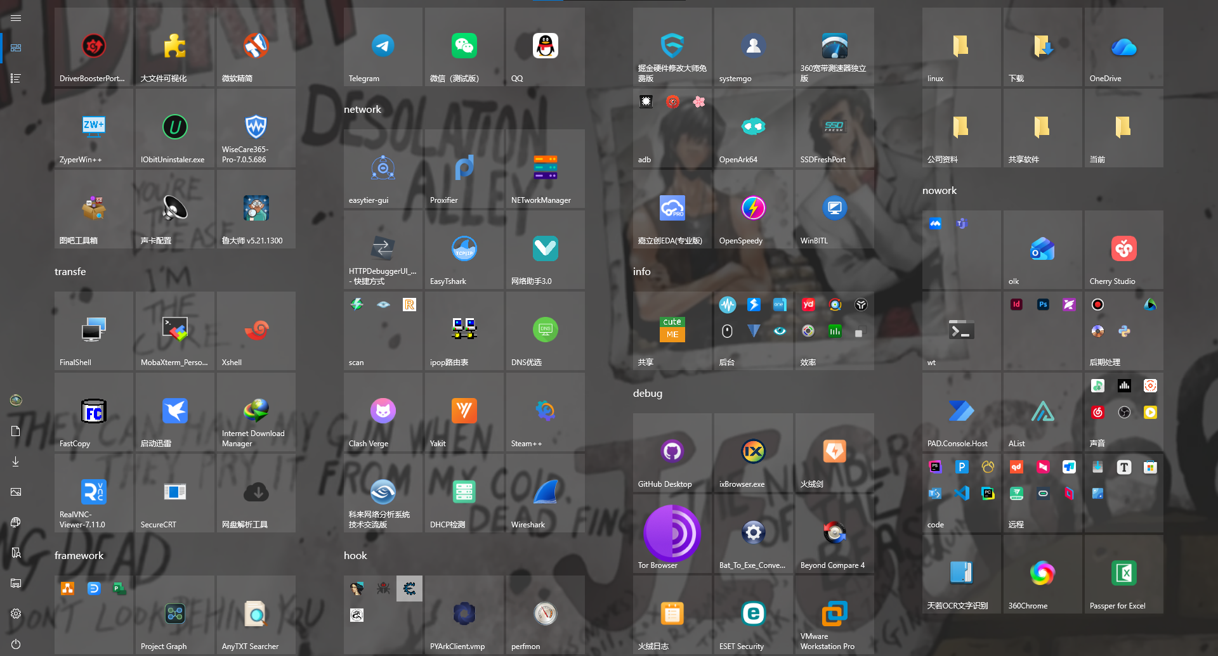Screen dimensions: 1218x656
Task: Launch VMware Workstation Pro tile
Action: pyautogui.click(x=835, y=615)
